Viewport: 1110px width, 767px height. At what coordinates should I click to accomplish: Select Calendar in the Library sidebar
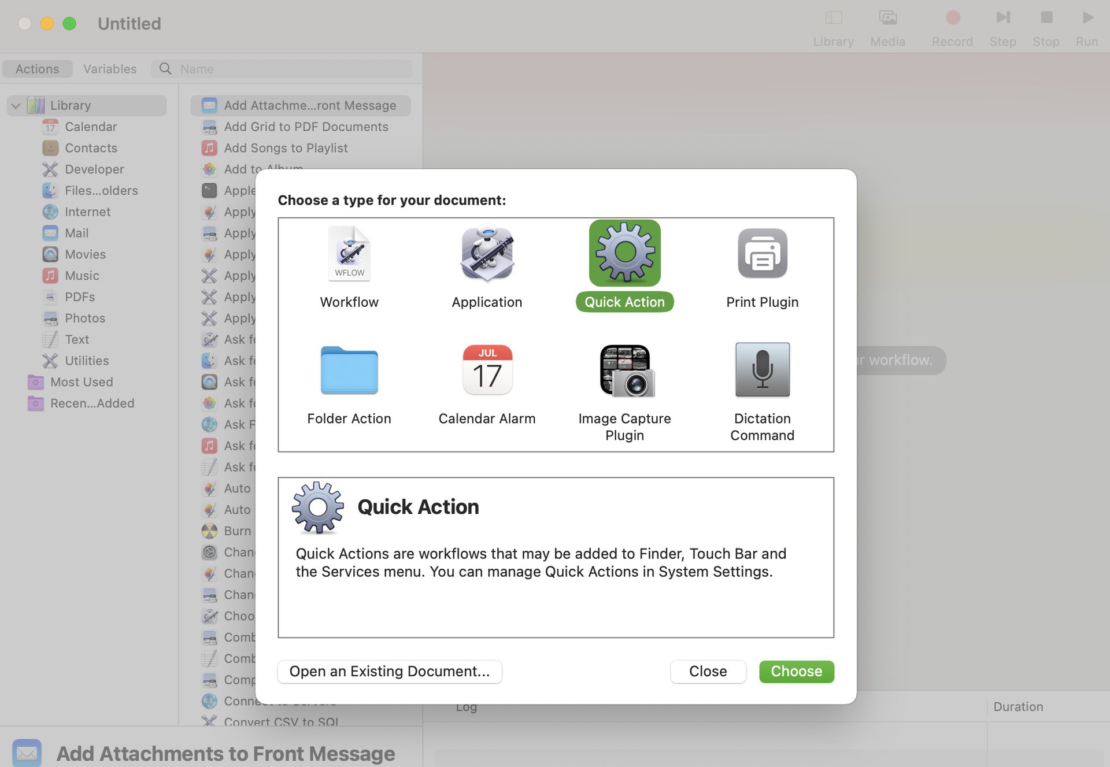tap(90, 127)
